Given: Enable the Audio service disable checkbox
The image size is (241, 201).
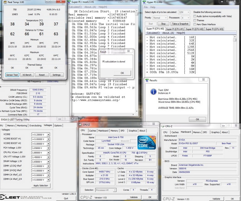Looking at the screenshot, I should [x=195, y=16].
